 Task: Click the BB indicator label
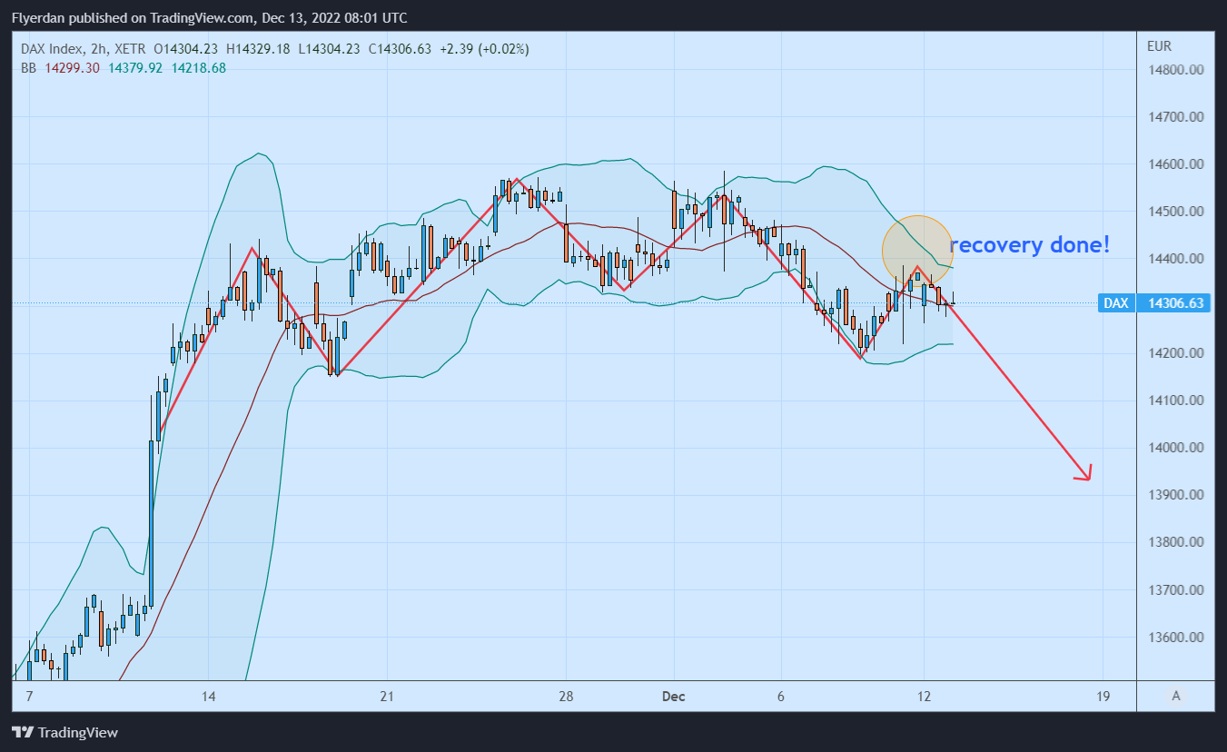click(28, 67)
